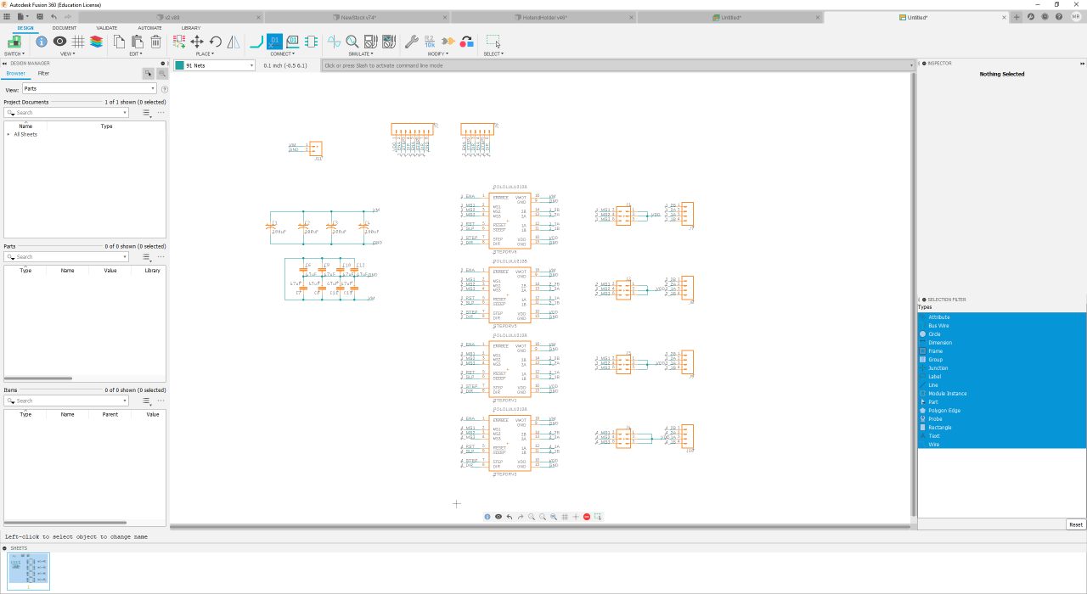This screenshot has height=594, width=1087.
Task: Toggle the Module Instance type filter
Action: pyautogui.click(x=1002, y=394)
